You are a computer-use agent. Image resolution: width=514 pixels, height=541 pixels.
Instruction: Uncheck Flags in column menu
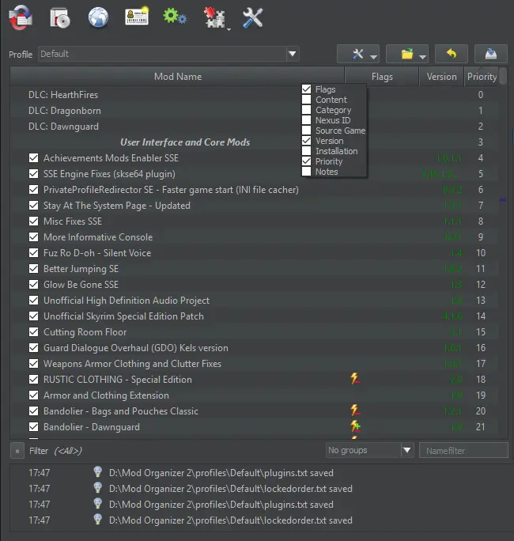pyautogui.click(x=306, y=89)
